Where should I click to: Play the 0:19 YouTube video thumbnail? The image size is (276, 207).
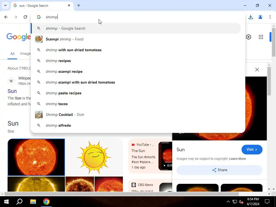165,156
